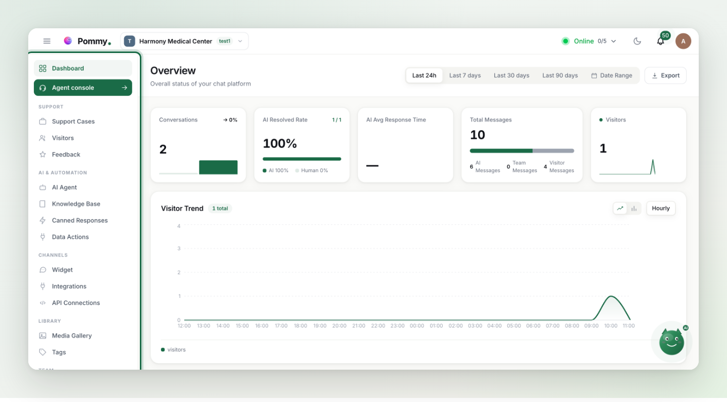The height and width of the screenshot is (402, 727).
Task: Select the Last 7 days tab
Action: coord(465,76)
